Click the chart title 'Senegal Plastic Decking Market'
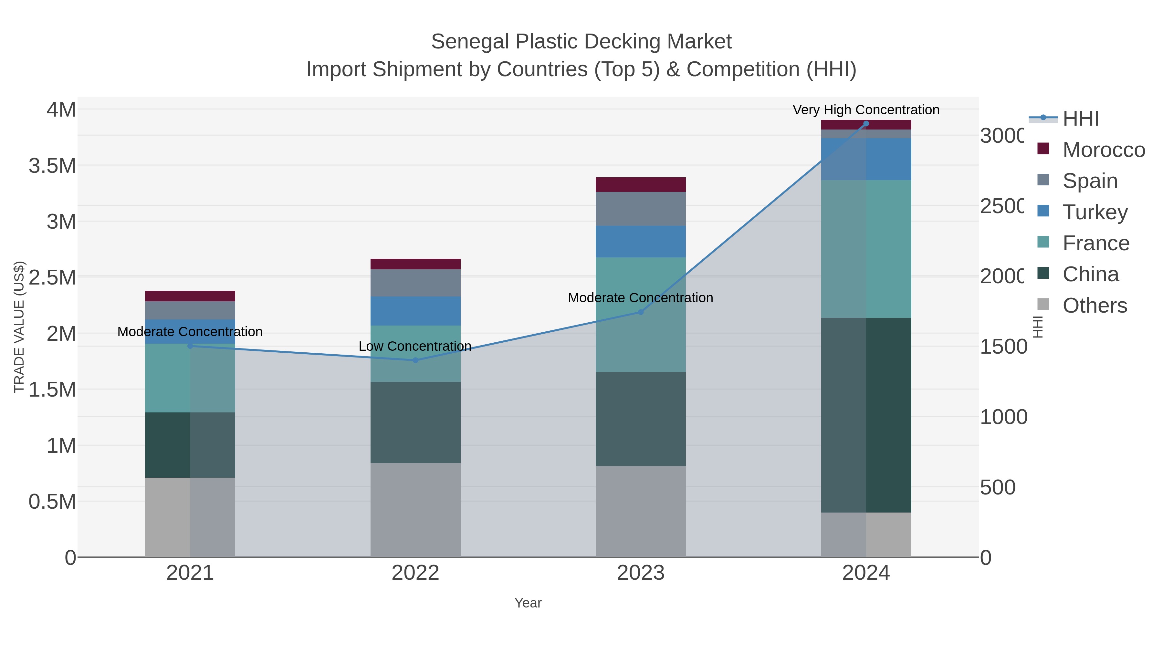Image resolution: width=1163 pixels, height=654 pixels. click(x=581, y=42)
